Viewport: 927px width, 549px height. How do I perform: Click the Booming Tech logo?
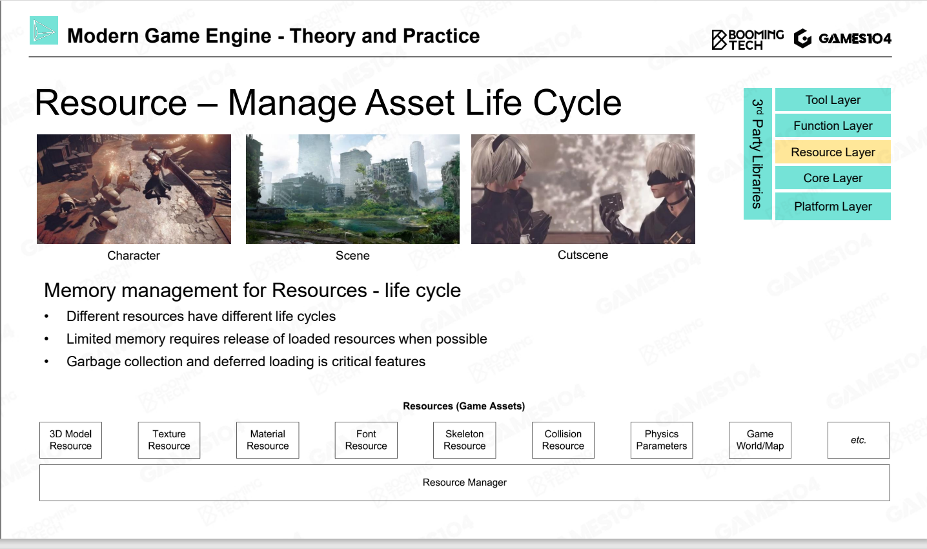pyautogui.click(x=748, y=39)
